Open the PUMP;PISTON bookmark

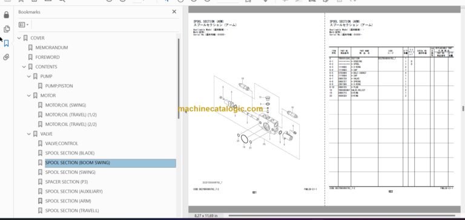pos(59,86)
